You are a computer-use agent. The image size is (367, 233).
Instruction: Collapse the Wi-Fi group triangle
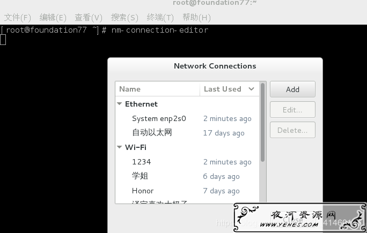click(119, 147)
